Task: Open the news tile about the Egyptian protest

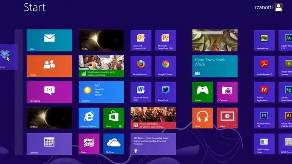Action: [x=153, y=118]
